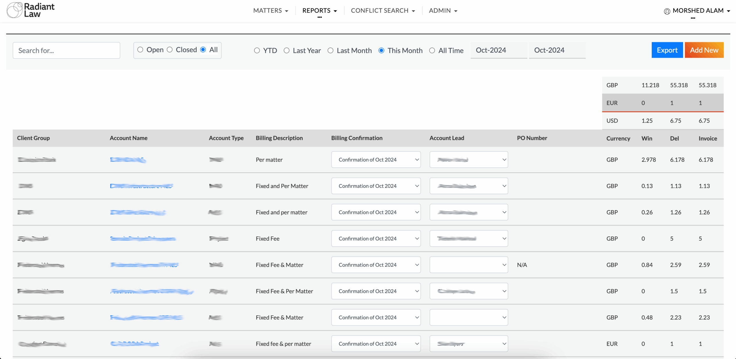This screenshot has height=359, width=736.
Task: Select the Closed radio button
Action: (170, 50)
